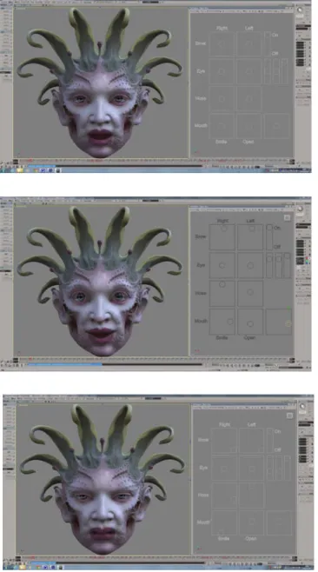The image size is (318, 572).
Task: Click first eye slider handle in middle screenshot
Action: click(x=269, y=259)
